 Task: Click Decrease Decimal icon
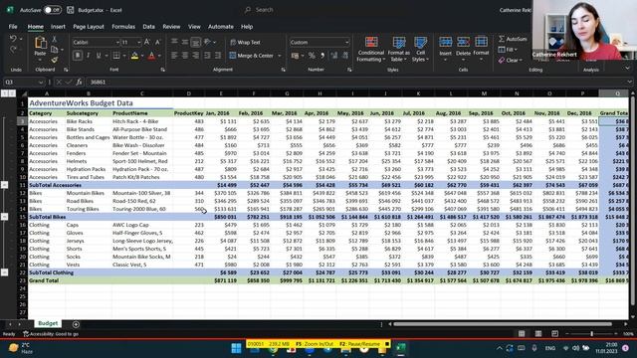(x=345, y=56)
